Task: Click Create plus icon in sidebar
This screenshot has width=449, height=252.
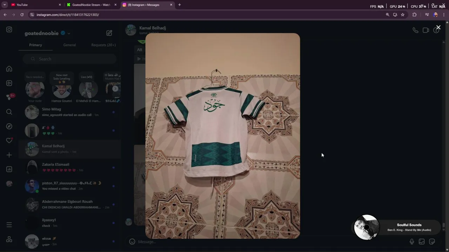Action: point(9,155)
